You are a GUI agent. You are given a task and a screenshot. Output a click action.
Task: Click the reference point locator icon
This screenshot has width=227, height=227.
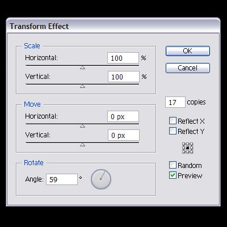[x=187, y=148]
